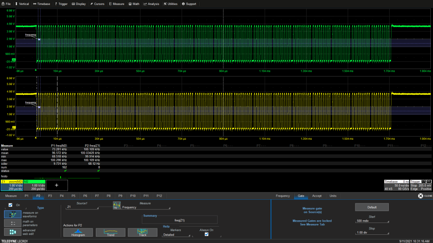The height and width of the screenshot is (243, 433).
Task: Open the Units sub-tab
Action: click(333, 196)
